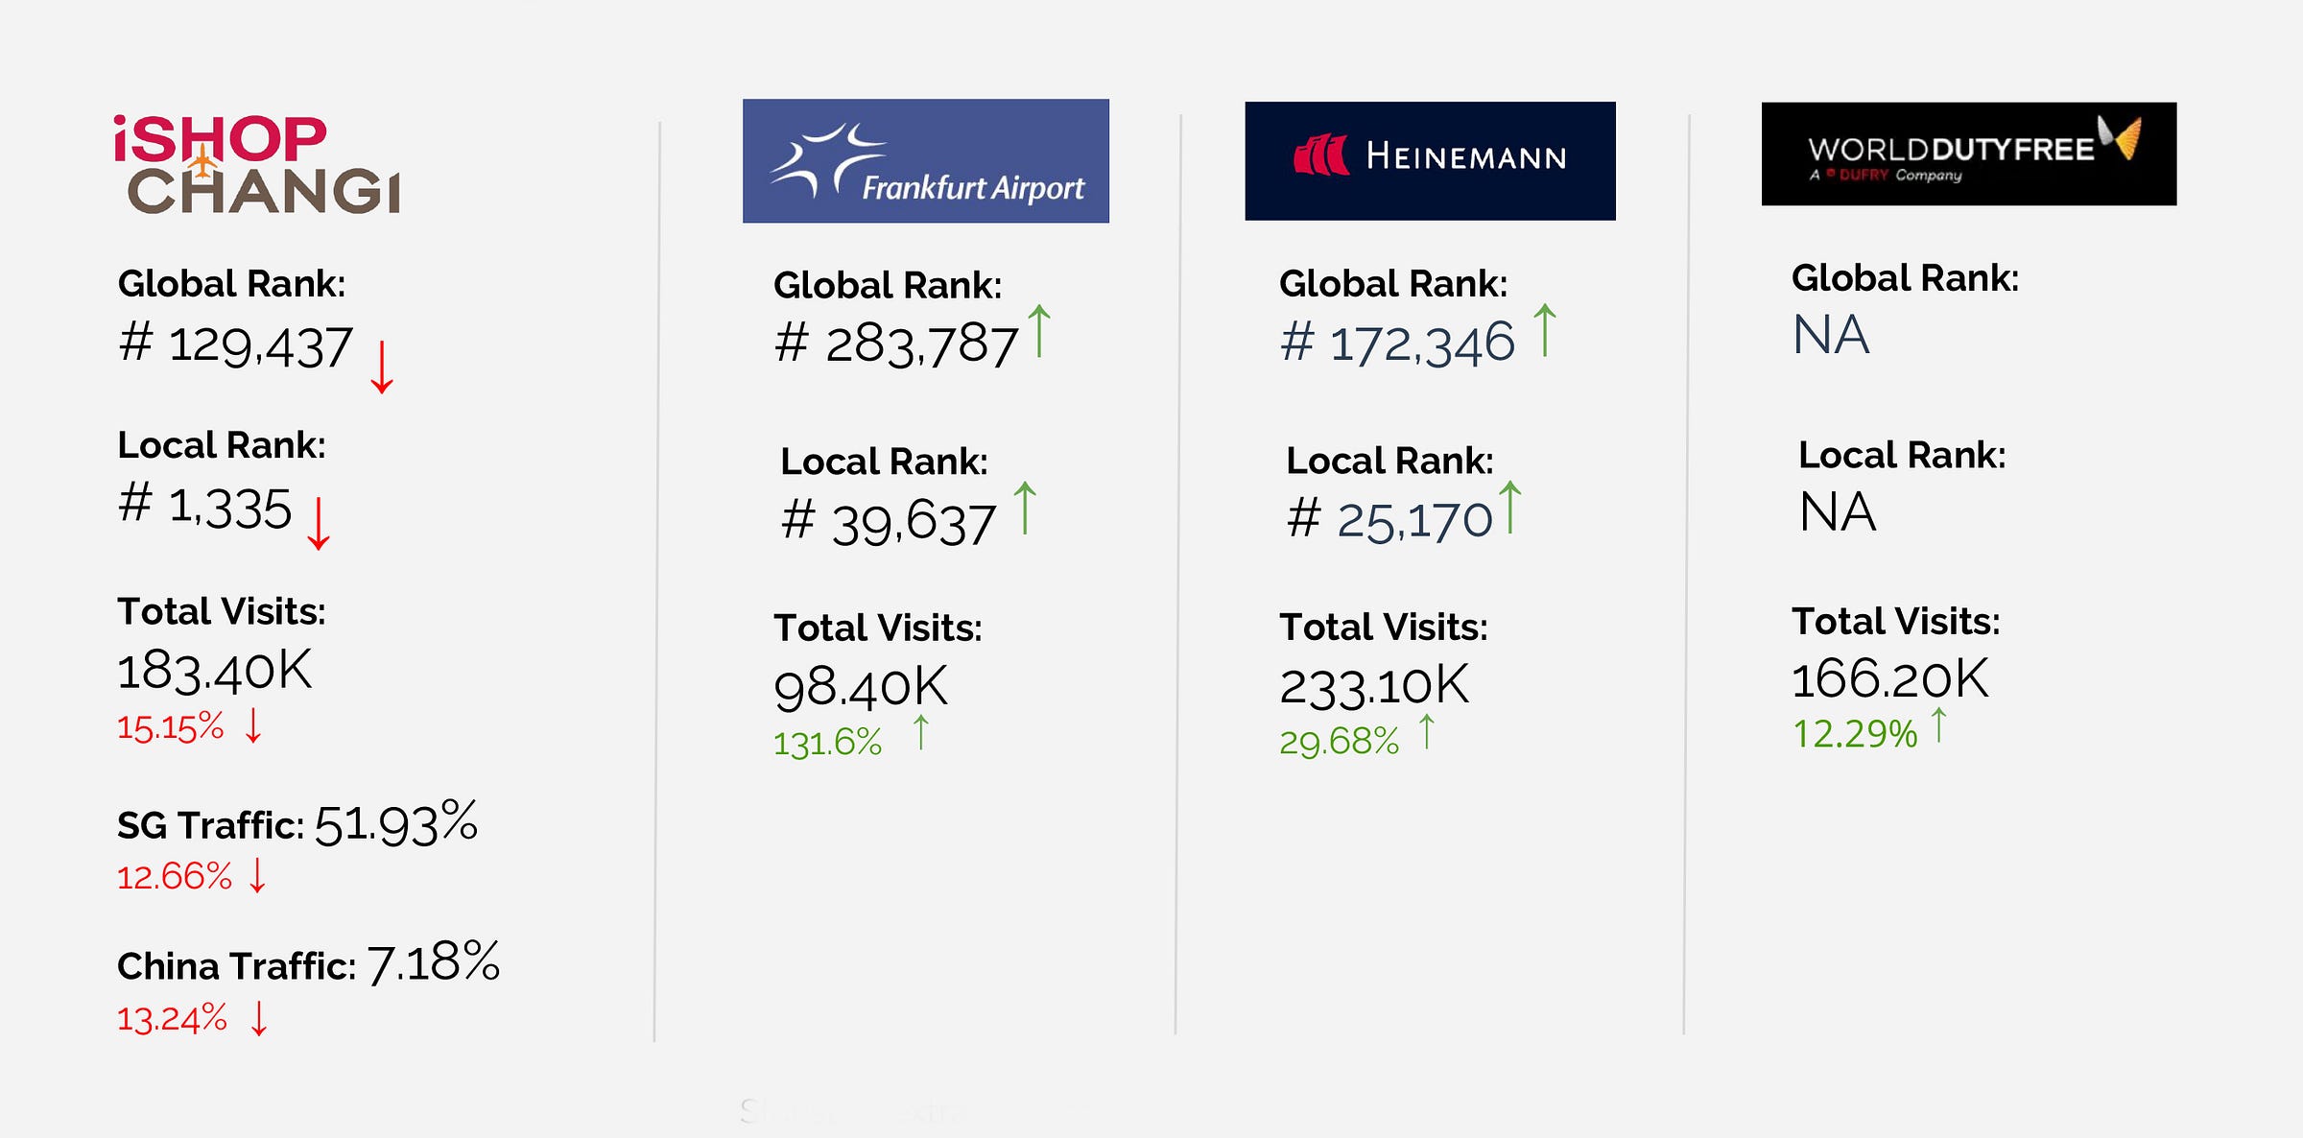Click World Duty Free's 166.20K visits figure
The height and width of the screenshot is (1138, 2303).
click(1889, 679)
